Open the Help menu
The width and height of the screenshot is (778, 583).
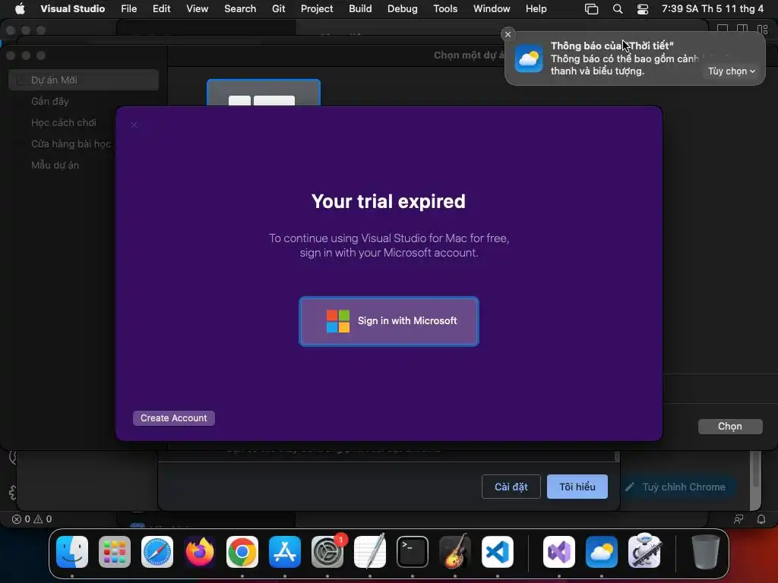536,8
